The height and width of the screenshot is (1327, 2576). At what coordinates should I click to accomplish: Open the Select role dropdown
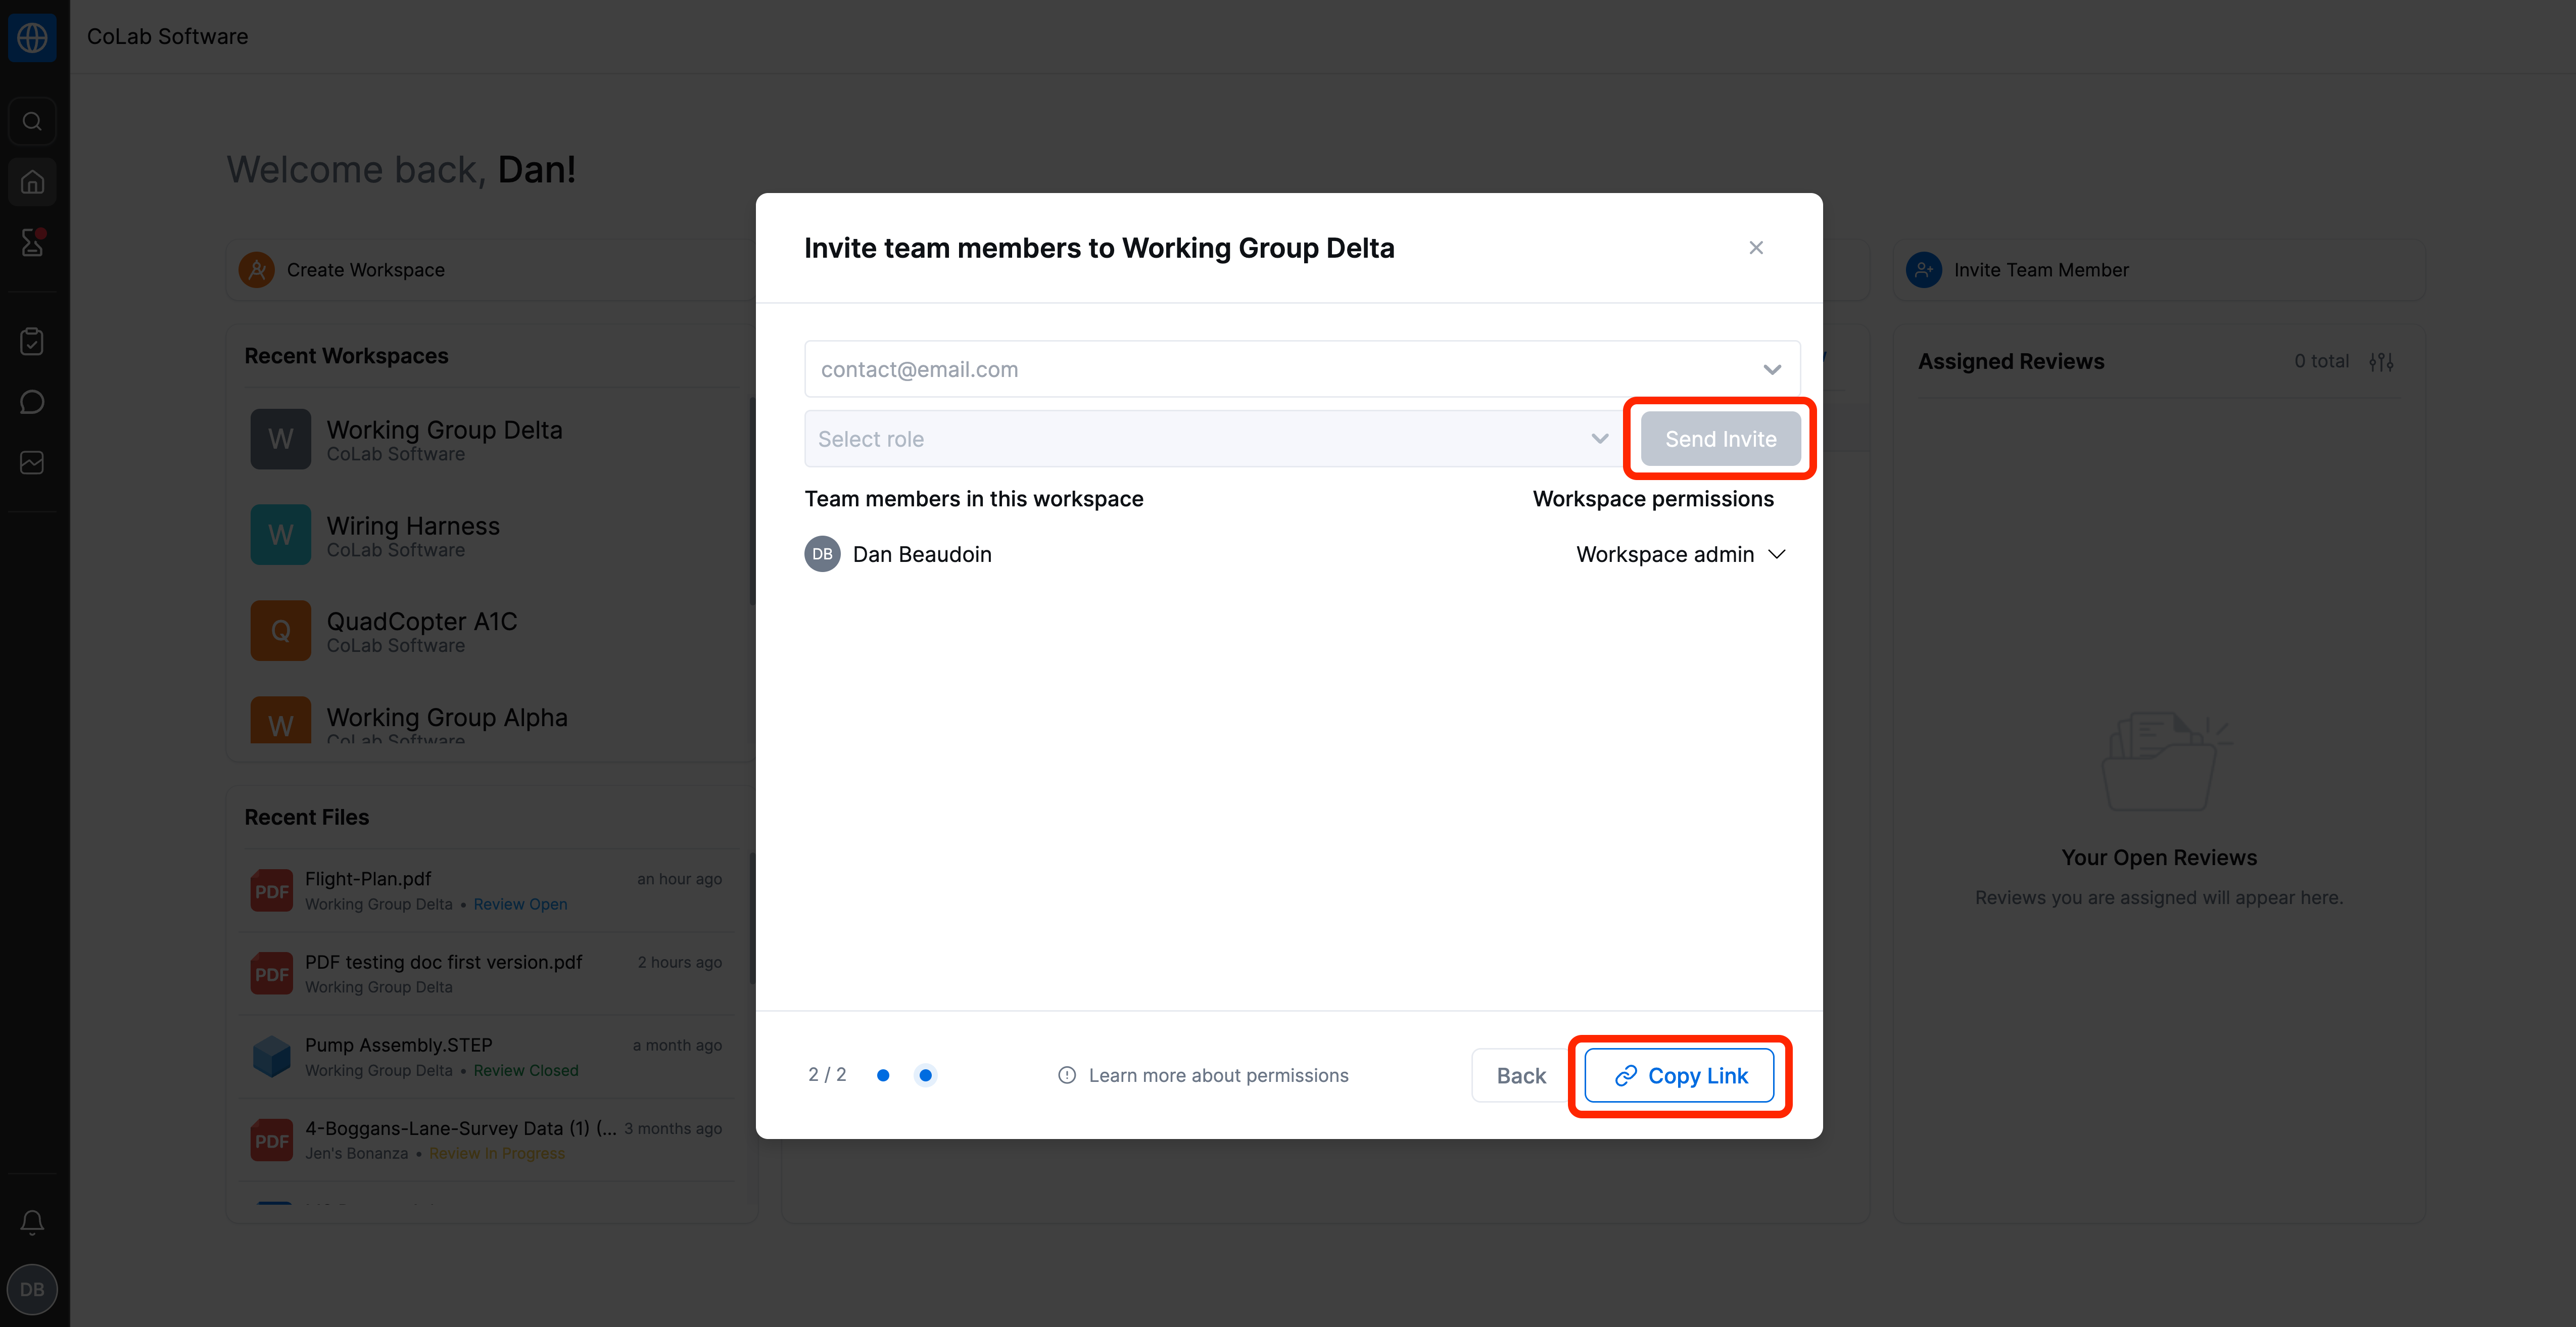coord(1215,439)
